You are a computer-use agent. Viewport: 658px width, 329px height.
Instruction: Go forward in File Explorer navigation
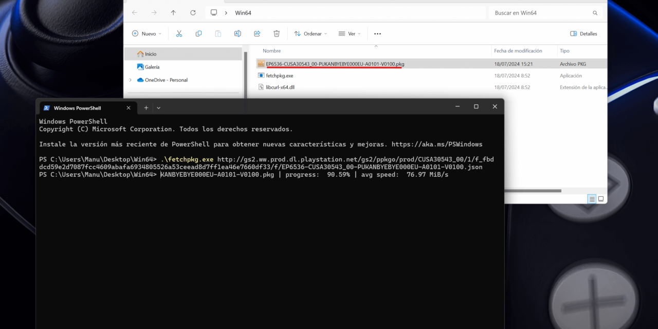click(154, 13)
